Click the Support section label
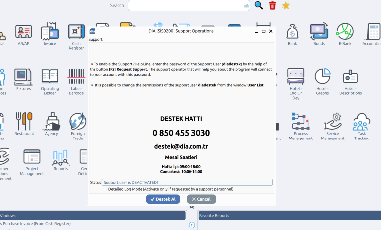The height and width of the screenshot is (230, 381). click(x=95, y=39)
